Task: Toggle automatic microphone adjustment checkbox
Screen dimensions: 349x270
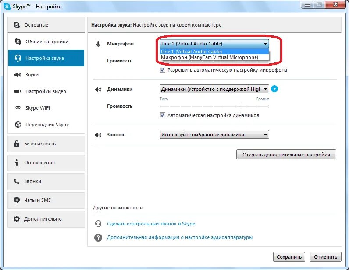Action: click(x=162, y=70)
